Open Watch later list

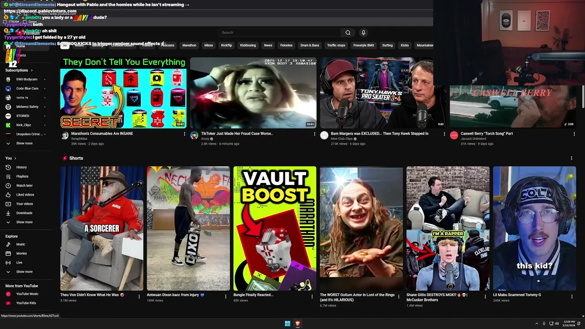point(24,186)
